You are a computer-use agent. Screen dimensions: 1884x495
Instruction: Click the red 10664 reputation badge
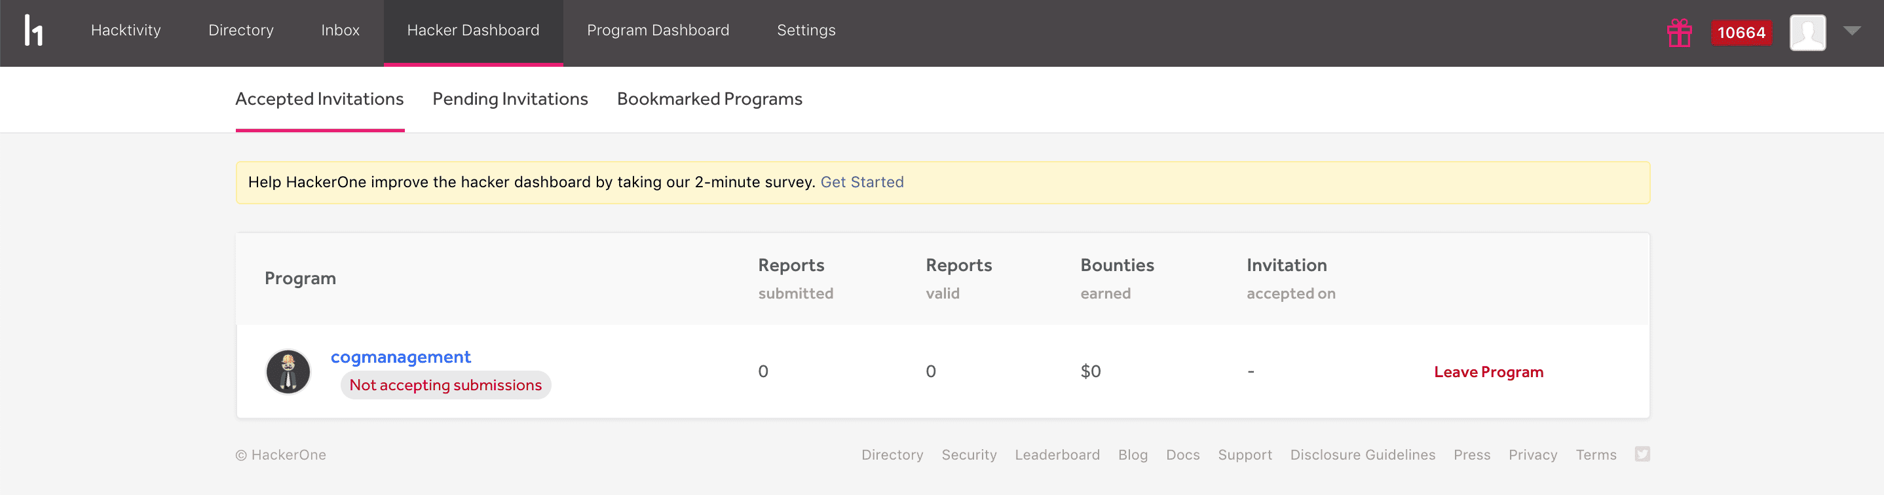point(1741,33)
